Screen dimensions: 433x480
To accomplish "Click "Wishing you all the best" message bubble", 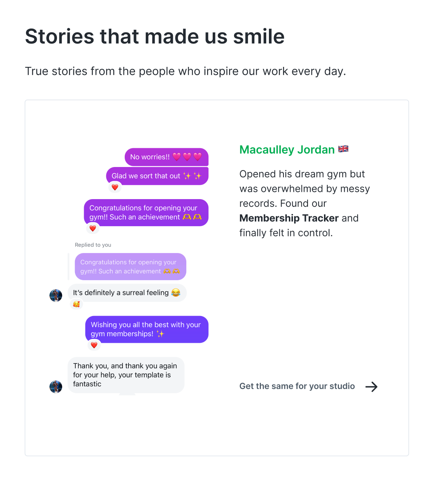I will pos(147,329).
